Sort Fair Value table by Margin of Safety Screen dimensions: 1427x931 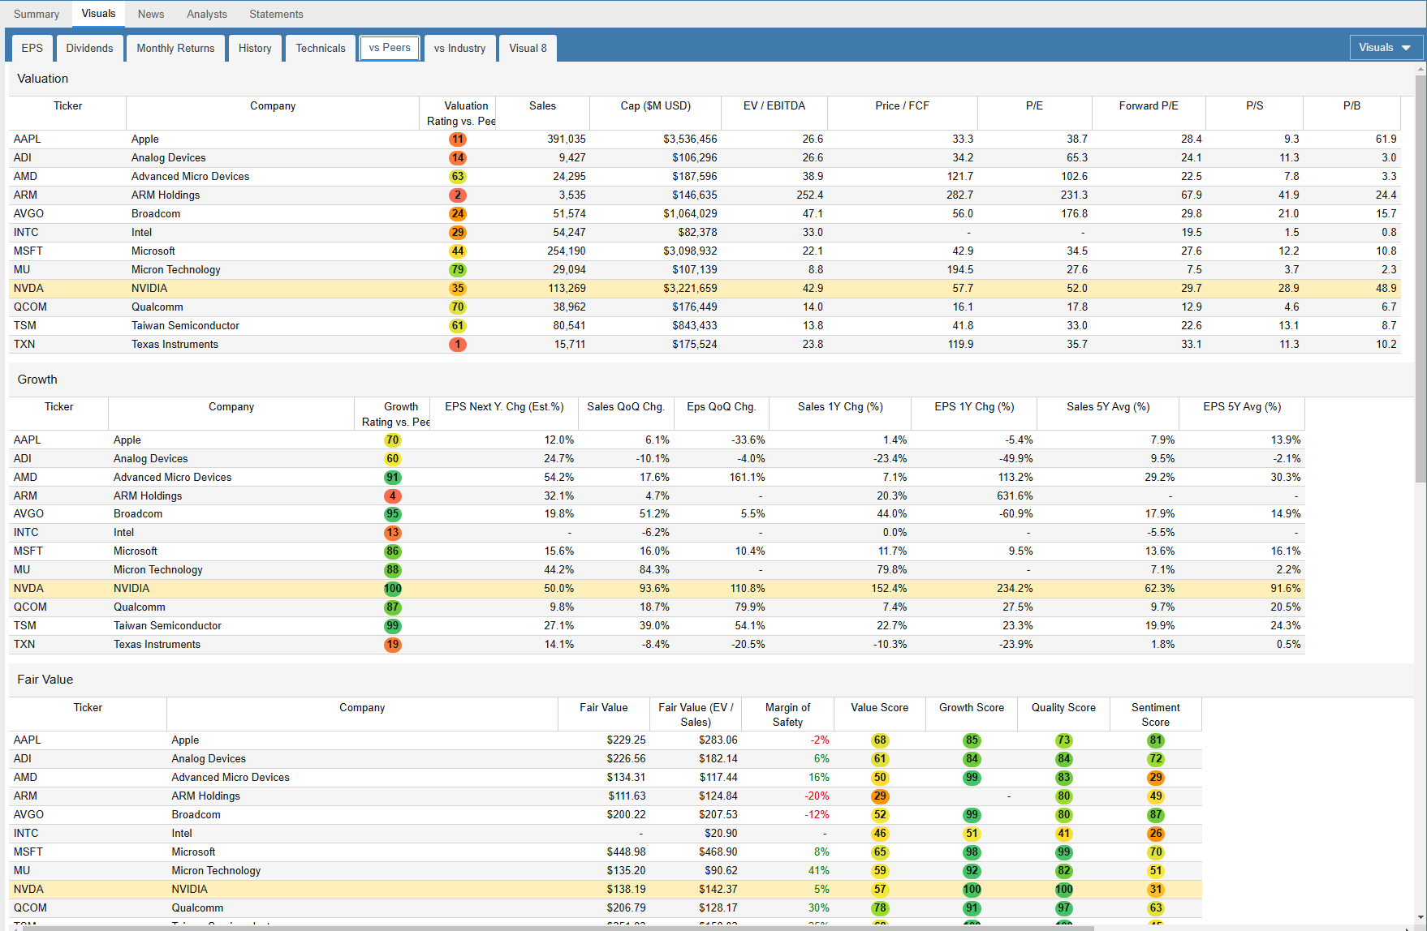coord(787,714)
